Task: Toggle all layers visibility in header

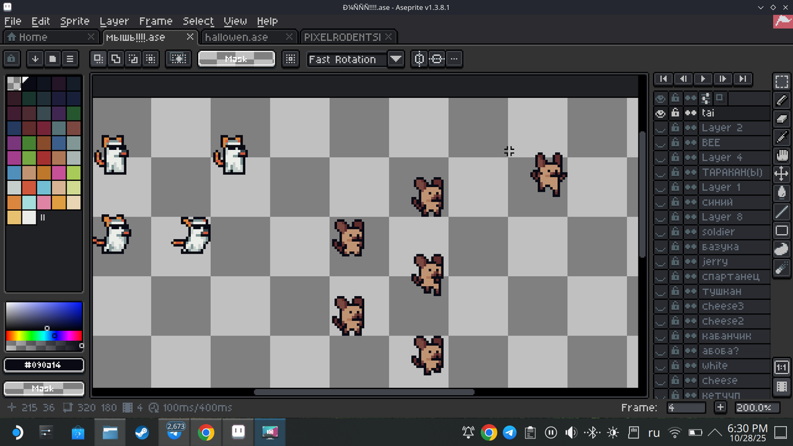Action: point(660,98)
